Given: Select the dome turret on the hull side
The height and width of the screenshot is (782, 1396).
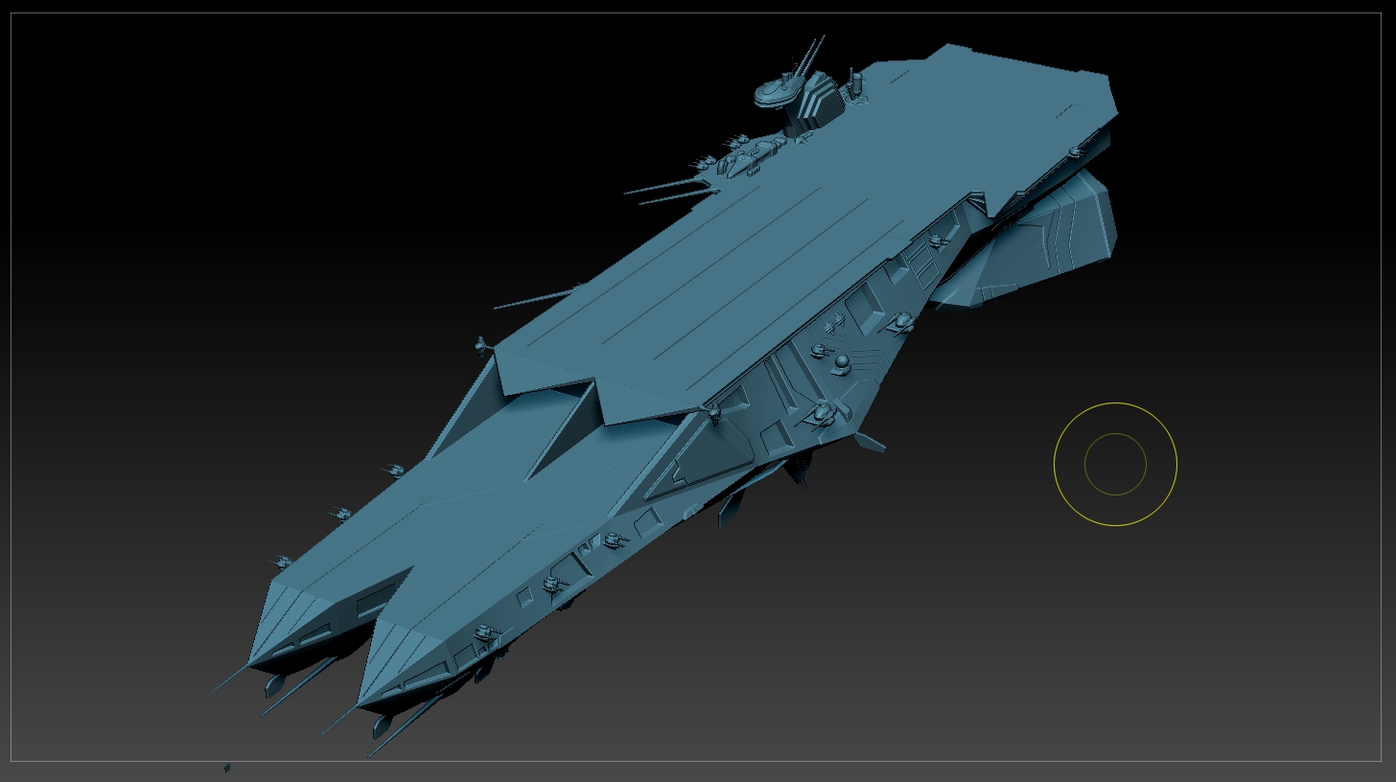Looking at the screenshot, I should tap(842, 361).
